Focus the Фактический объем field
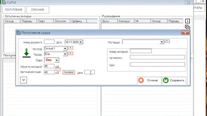 click(49, 72)
